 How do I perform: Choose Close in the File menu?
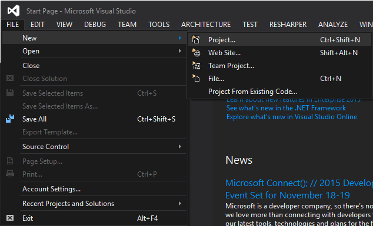coord(95,66)
